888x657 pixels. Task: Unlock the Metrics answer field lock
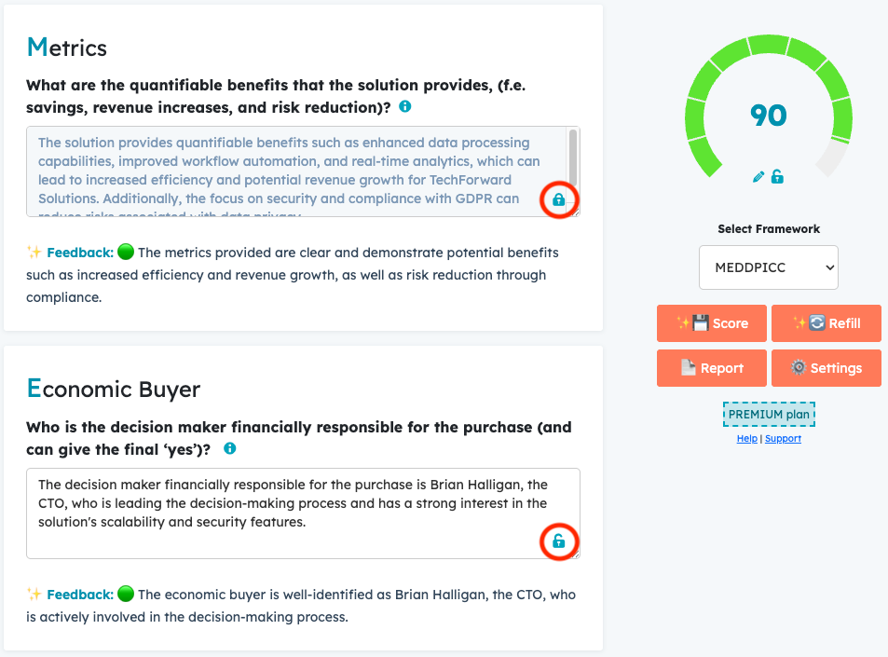559,199
